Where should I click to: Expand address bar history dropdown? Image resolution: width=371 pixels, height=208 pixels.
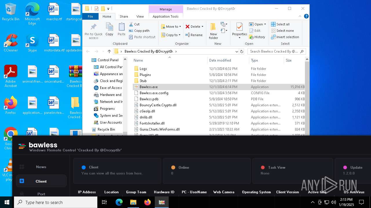(237, 51)
